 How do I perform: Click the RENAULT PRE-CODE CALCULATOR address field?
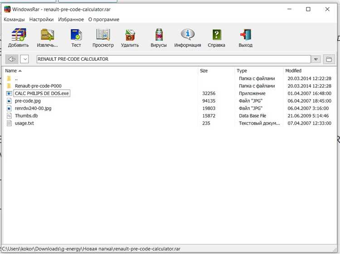coord(174,59)
